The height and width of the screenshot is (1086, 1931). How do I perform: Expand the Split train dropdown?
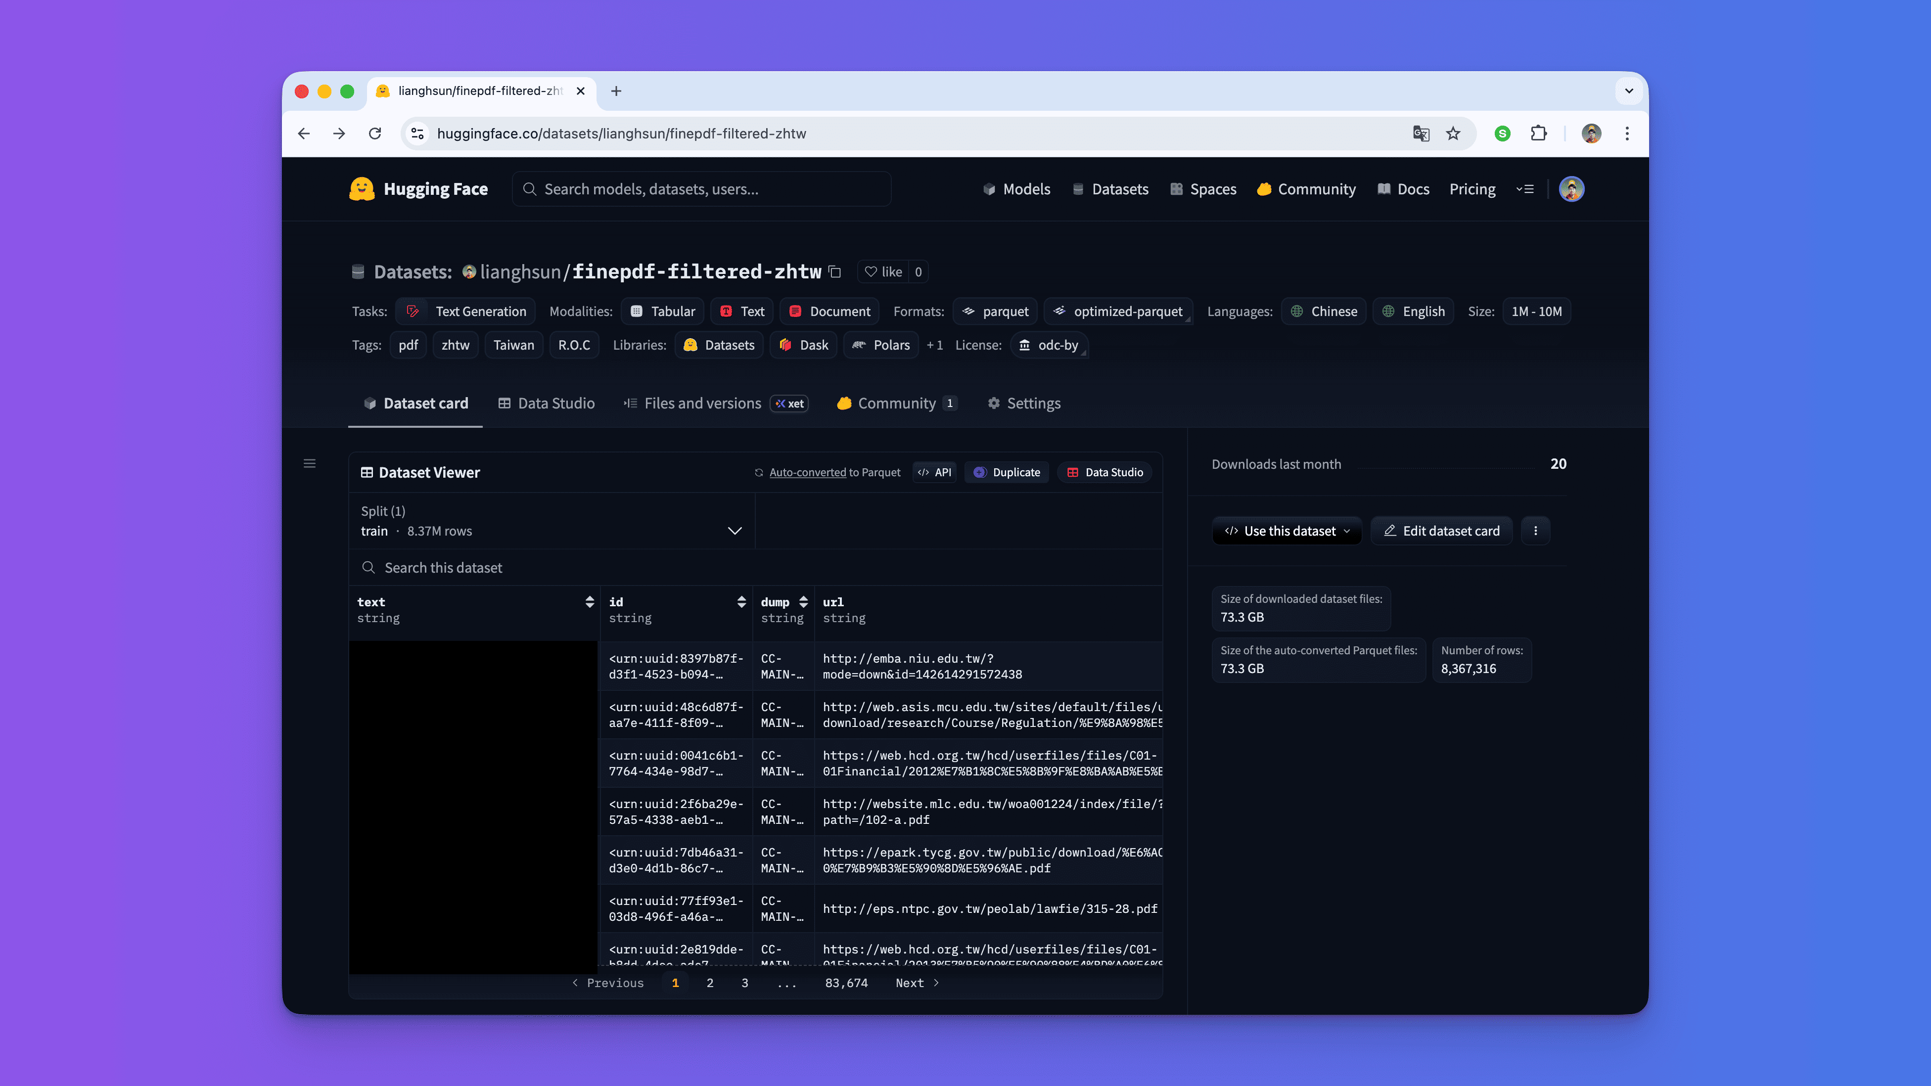(552, 521)
